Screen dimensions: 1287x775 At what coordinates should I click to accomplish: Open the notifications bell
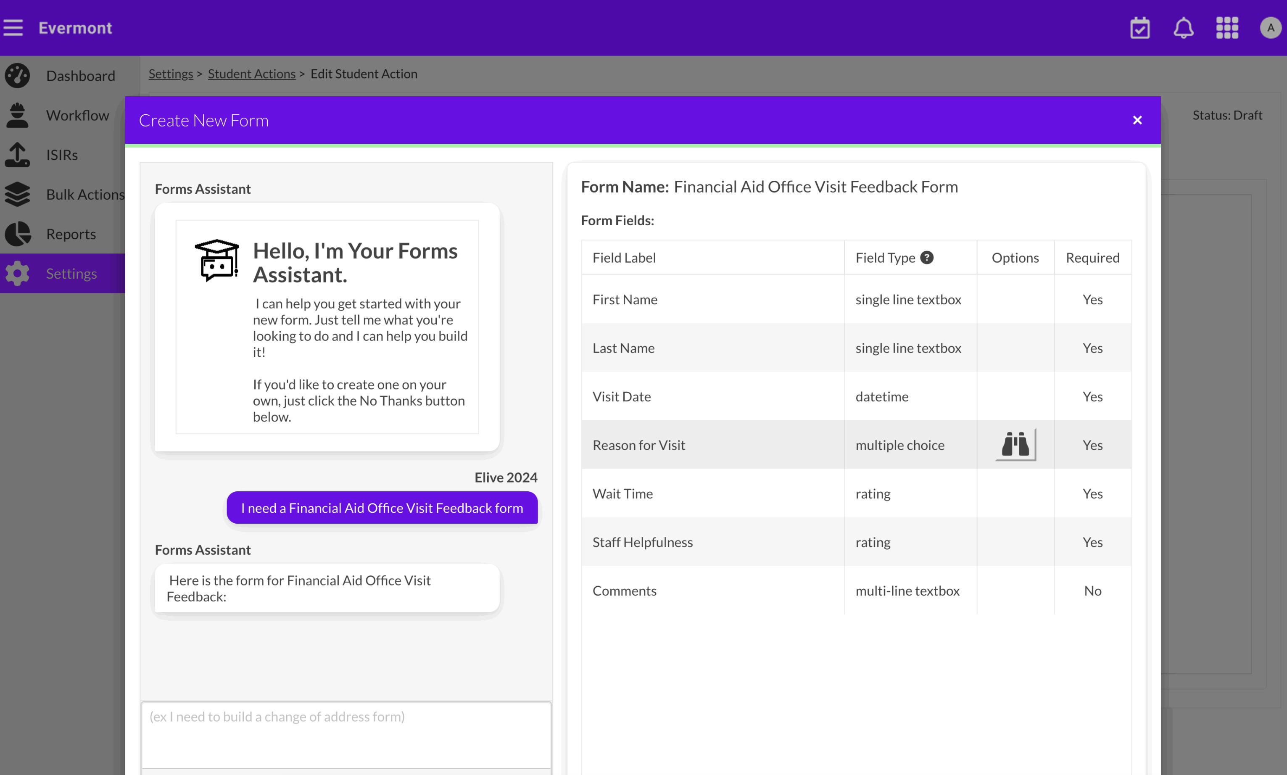tap(1183, 28)
